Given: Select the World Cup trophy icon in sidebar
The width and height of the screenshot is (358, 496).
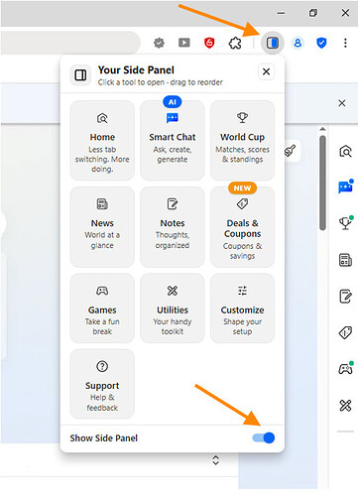Looking at the screenshot, I should (345, 222).
